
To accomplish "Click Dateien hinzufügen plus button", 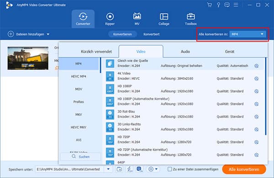I will (x=11, y=34).
